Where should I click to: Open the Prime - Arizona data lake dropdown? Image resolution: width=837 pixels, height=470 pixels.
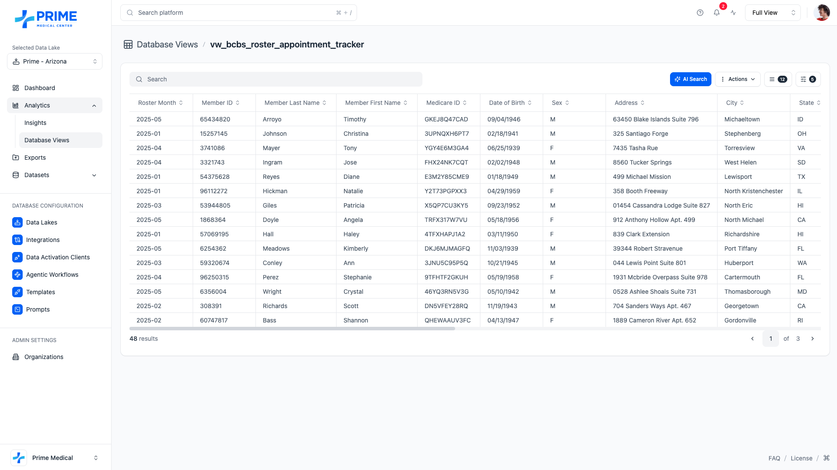54,61
